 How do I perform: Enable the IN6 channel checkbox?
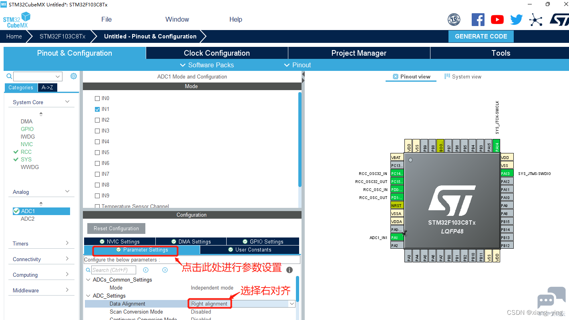click(97, 163)
